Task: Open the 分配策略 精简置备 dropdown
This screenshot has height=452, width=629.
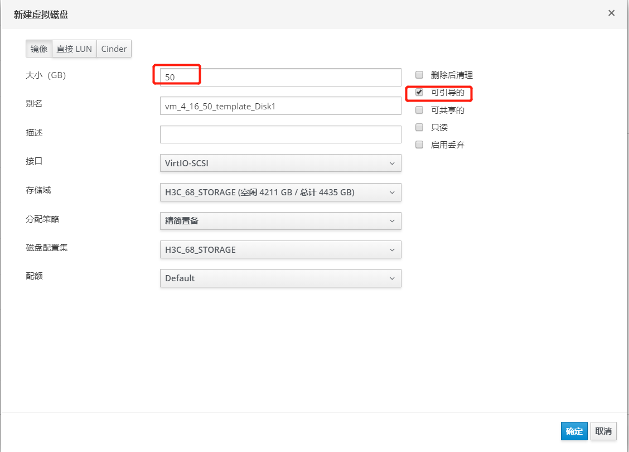Action: 280,221
